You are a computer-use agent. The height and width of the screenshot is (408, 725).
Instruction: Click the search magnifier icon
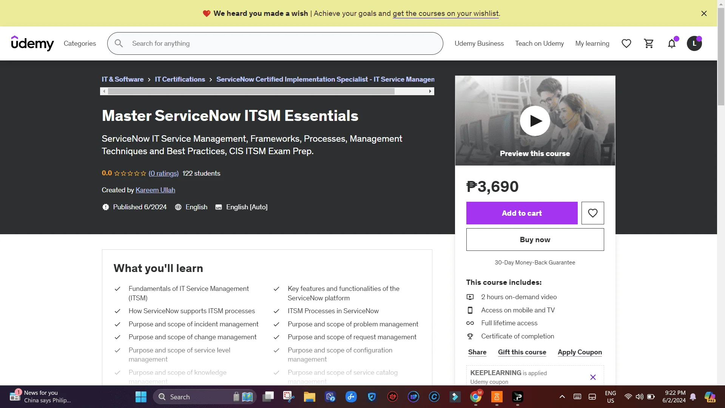(x=119, y=43)
